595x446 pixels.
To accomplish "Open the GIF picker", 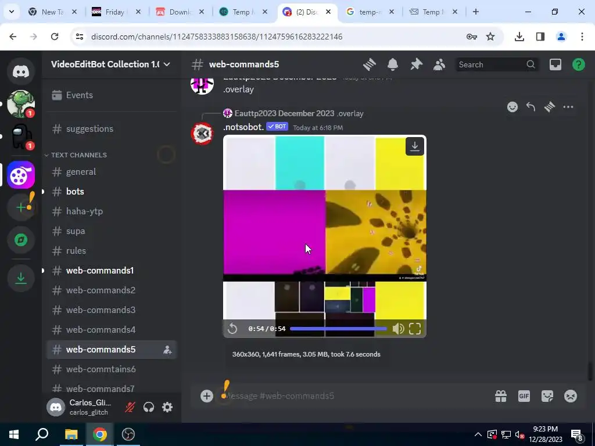I will (x=524, y=396).
